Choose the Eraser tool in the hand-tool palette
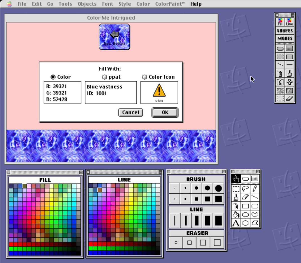The height and width of the screenshot is (263, 301). [x=245, y=197]
